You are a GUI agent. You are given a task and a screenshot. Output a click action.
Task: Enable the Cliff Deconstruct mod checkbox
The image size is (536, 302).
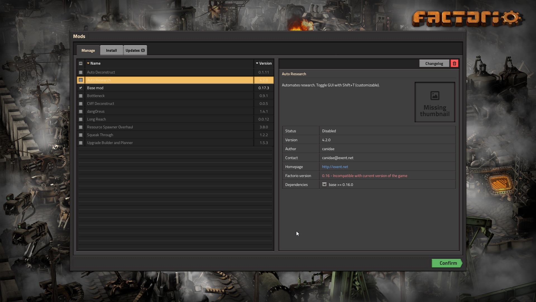[x=81, y=104]
